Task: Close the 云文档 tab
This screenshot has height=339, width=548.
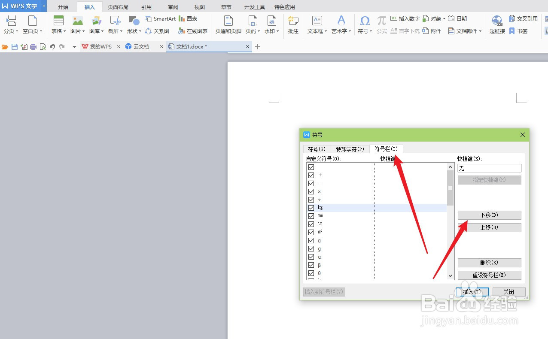Action: pos(161,47)
